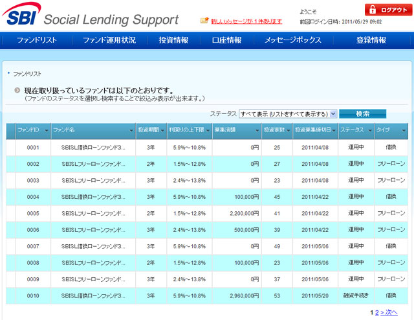414x320 pixels.
Task: Sort by タイプ column arrow
Action: (404, 130)
